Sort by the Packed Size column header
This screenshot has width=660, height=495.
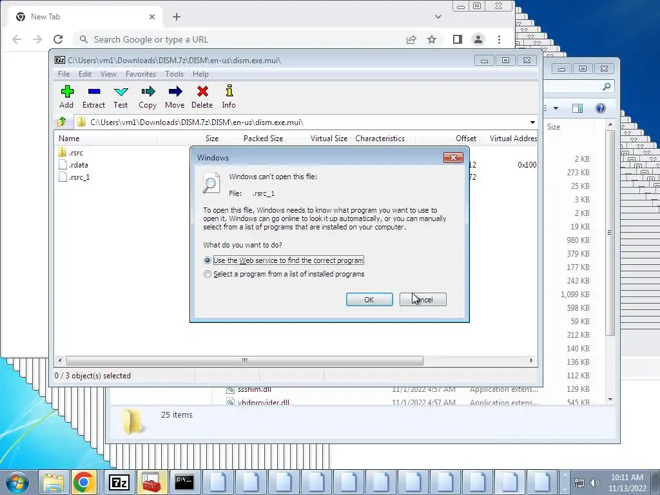click(254, 139)
